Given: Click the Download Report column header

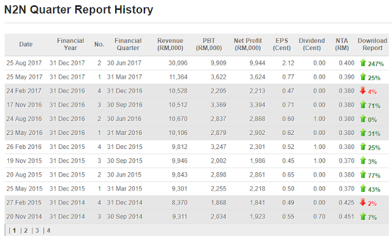Looking at the screenshot, I should coord(372,45).
